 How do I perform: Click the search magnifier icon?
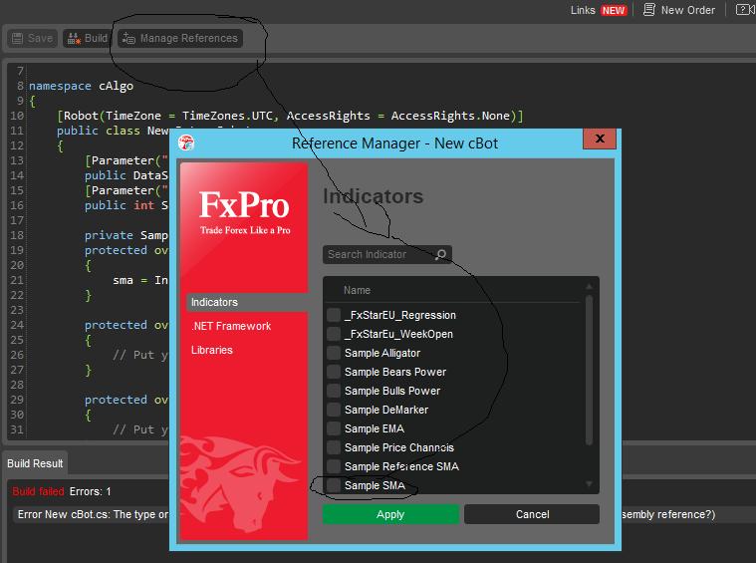[441, 254]
